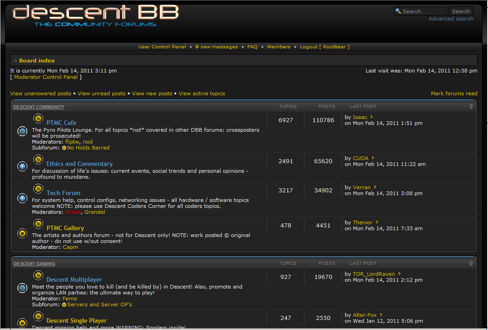Open Isaac's user profile
The height and width of the screenshot is (330, 488).
360,117
